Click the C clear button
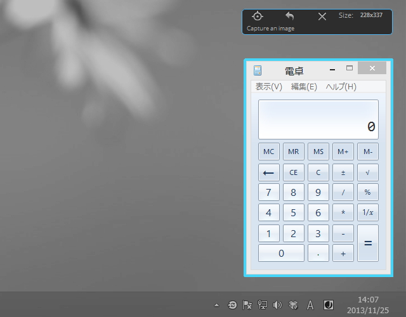The width and height of the screenshot is (406, 317). (x=318, y=172)
